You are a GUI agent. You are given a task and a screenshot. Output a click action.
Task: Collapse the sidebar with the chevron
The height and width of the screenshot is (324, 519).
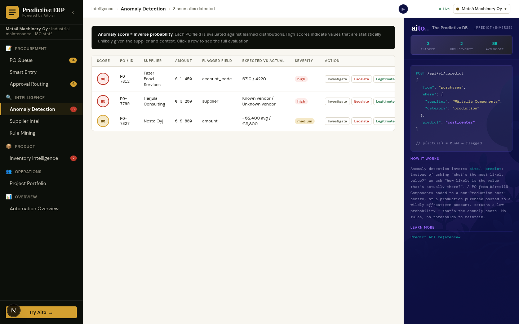pyautogui.click(x=73, y=12)
